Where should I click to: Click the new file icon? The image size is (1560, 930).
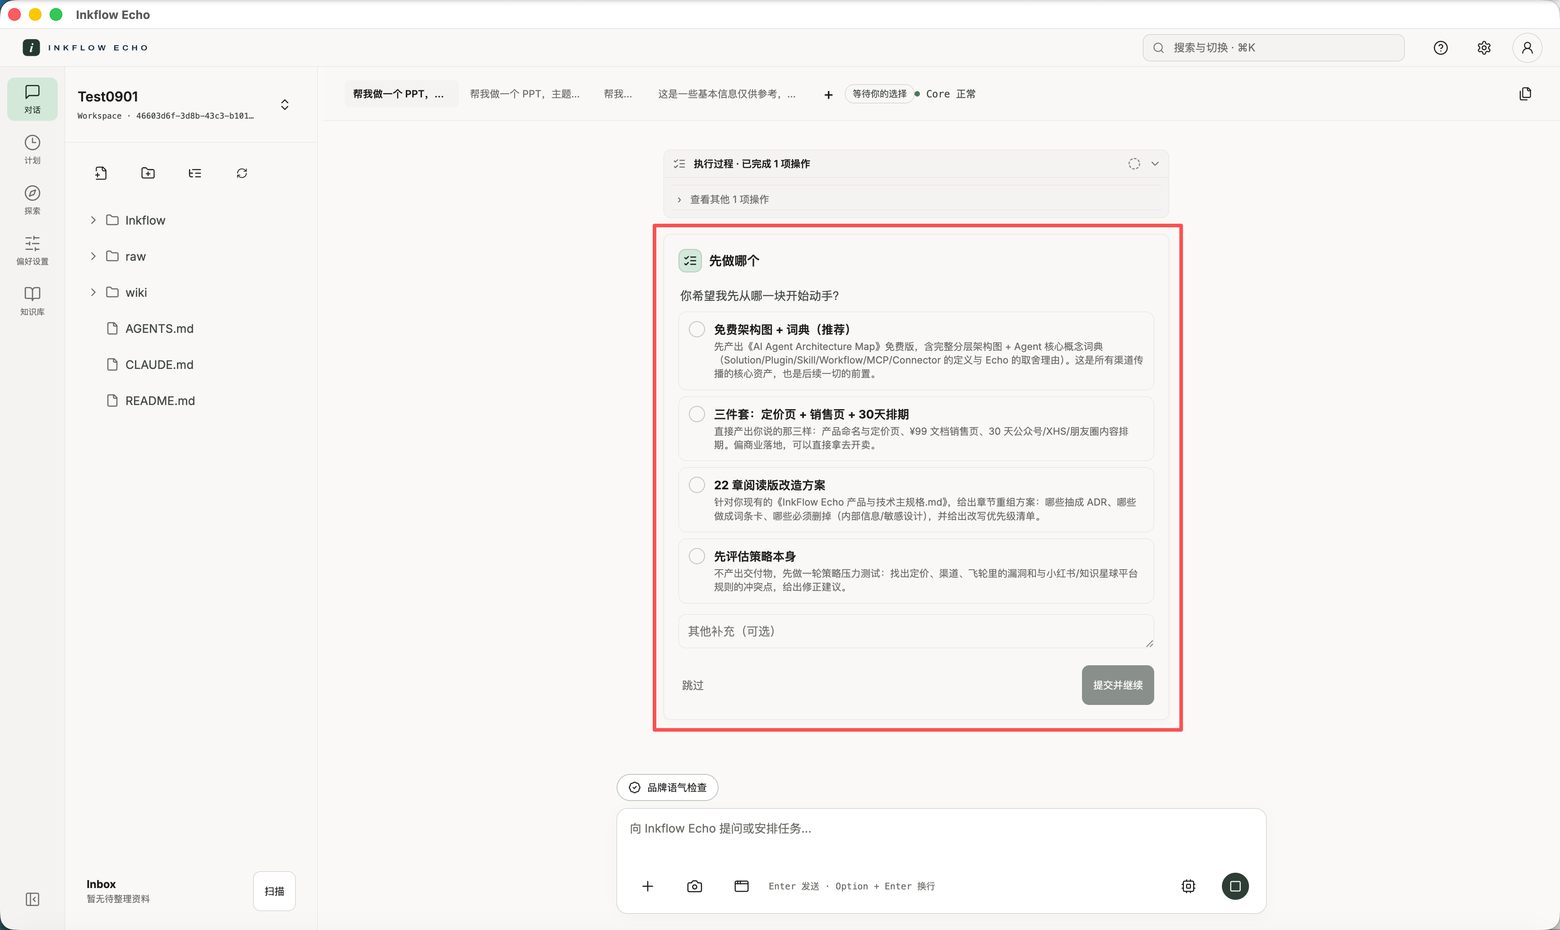tap(101, 173)
